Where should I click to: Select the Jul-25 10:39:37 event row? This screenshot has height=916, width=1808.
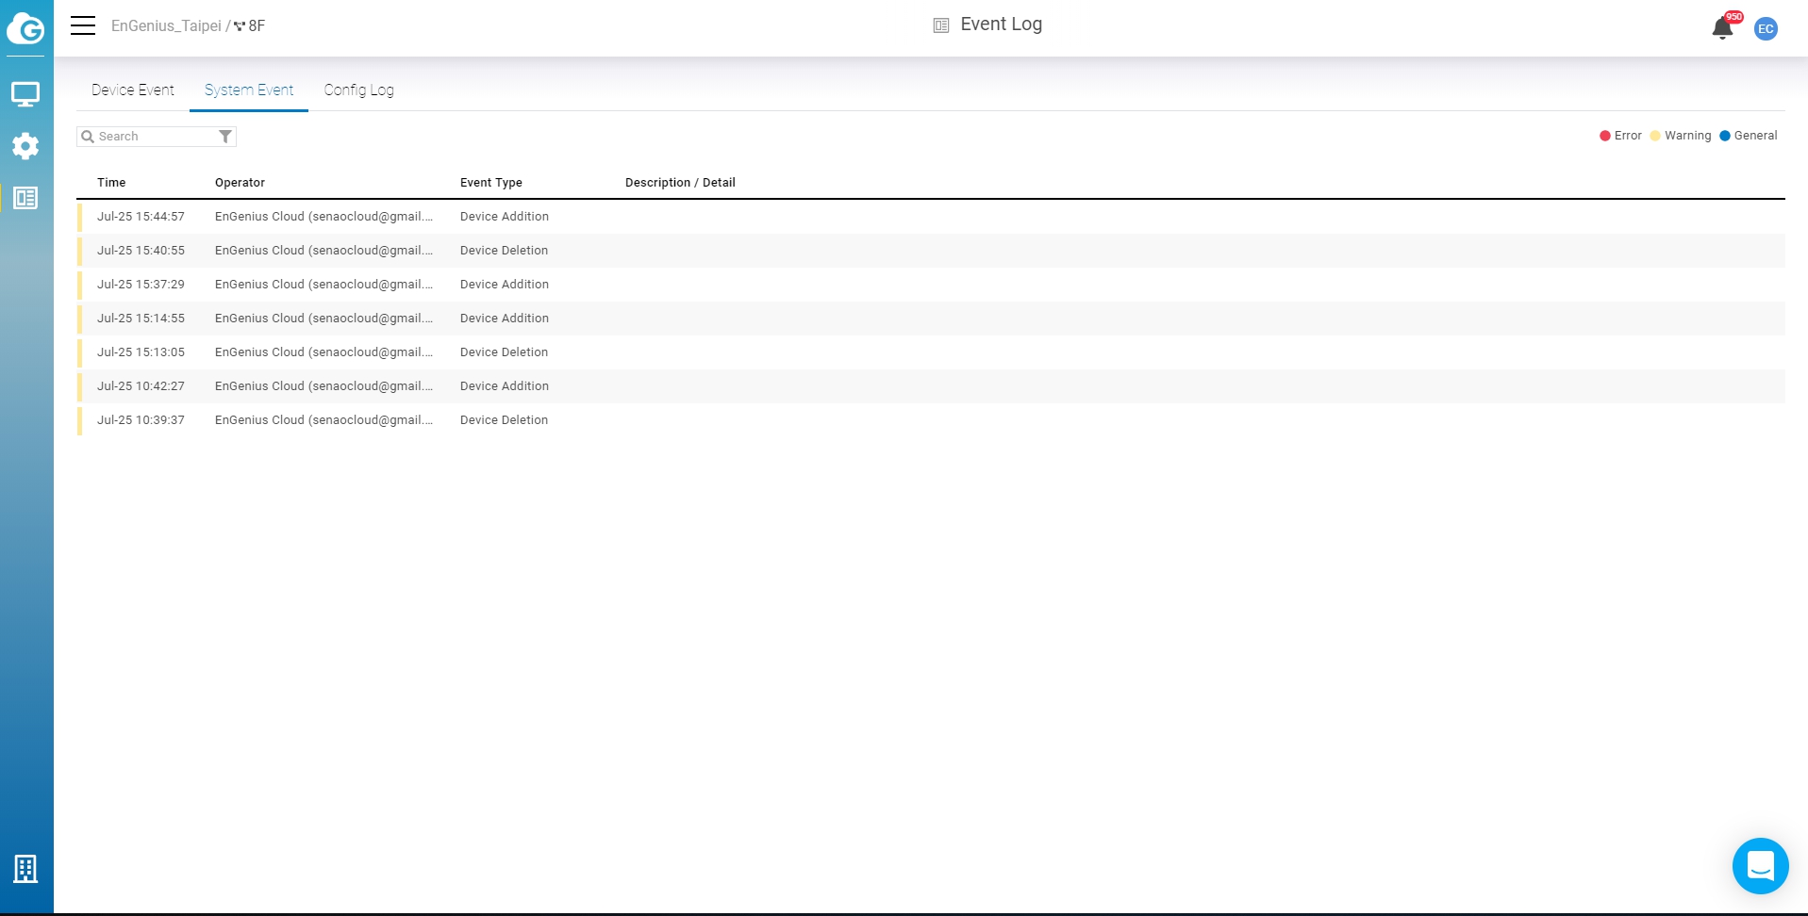tap(931, 420)
